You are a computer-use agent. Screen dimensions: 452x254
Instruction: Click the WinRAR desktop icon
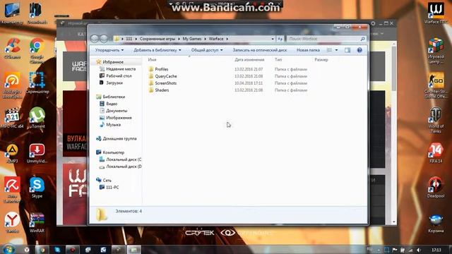click(x=37, y=223)
